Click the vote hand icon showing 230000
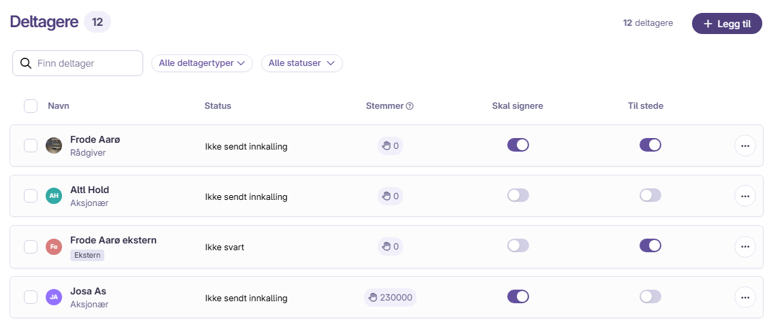Screen dimensions: 765x325 pyautogui.click(x=373, y=297)
